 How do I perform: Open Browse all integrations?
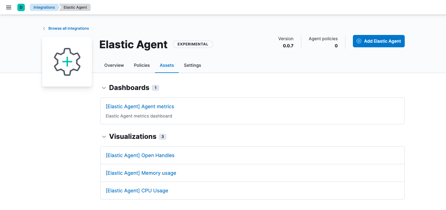pyautogui.click(x=68, y=28)
